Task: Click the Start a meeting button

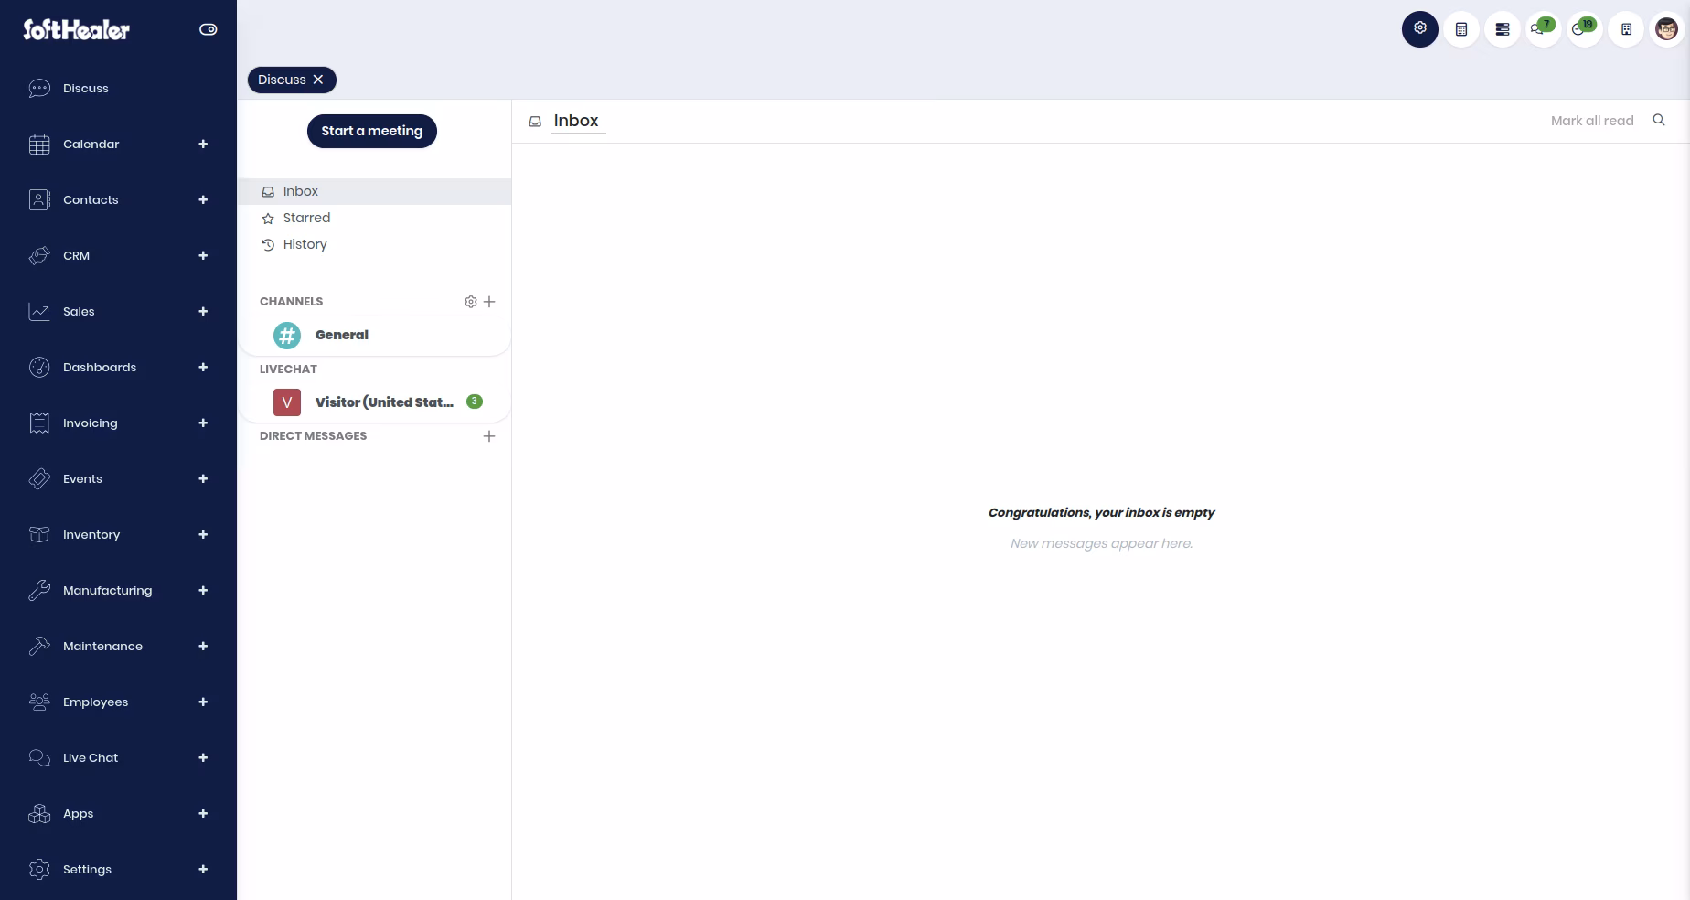Action: point(372,131)
